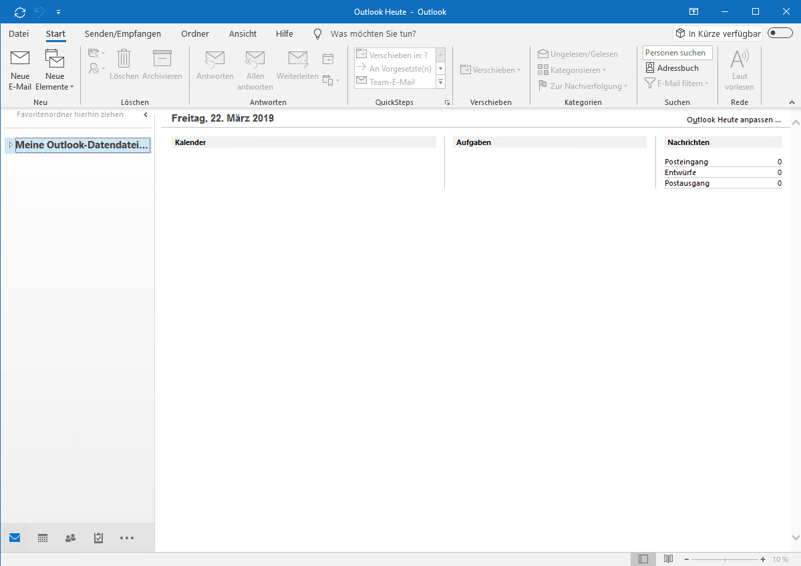Click the zoom out minus button

(x=687, y=559)
